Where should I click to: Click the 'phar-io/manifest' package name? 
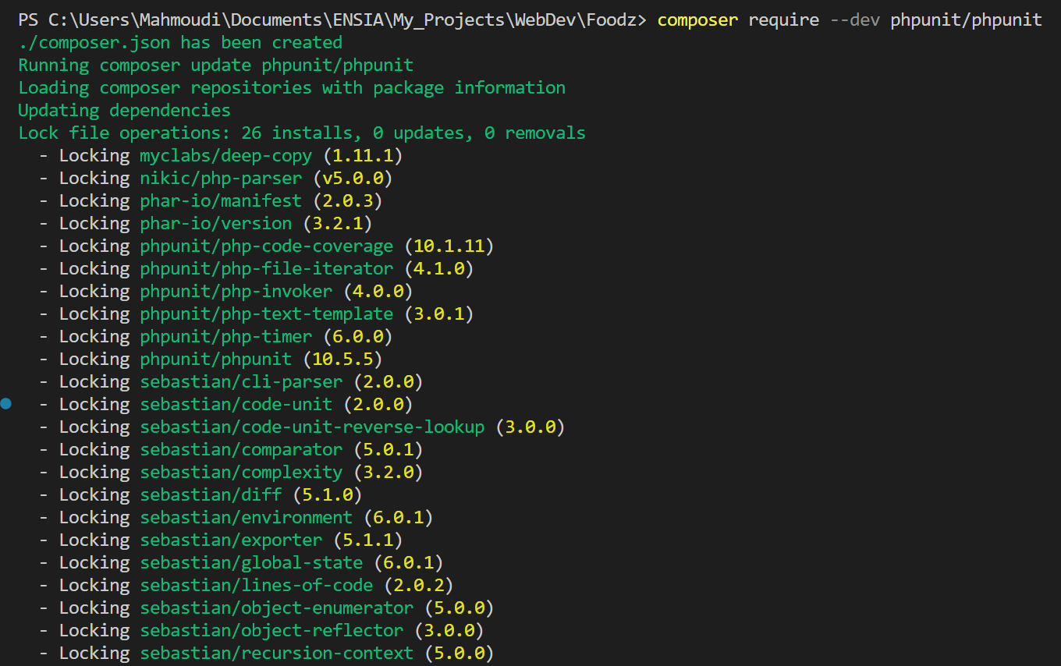221,200
